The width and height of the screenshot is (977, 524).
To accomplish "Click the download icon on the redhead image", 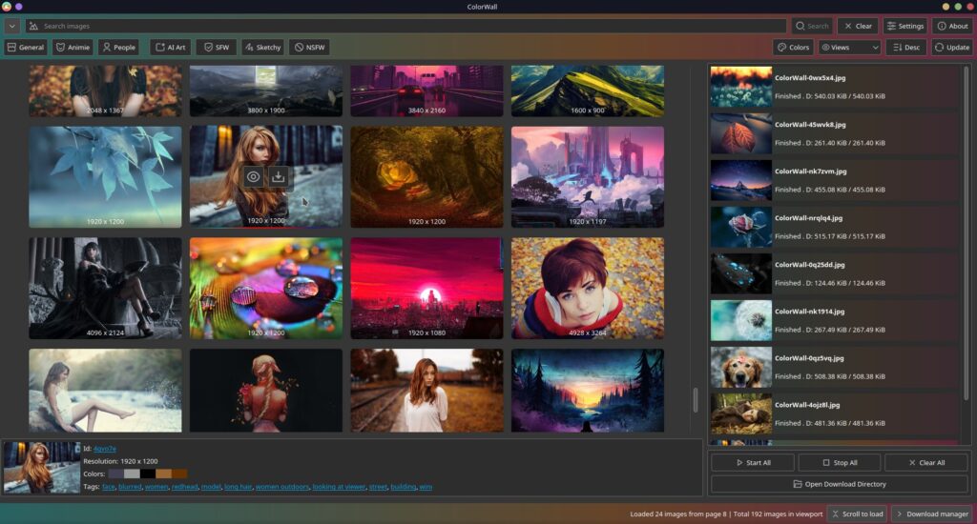I will [278, 176].
